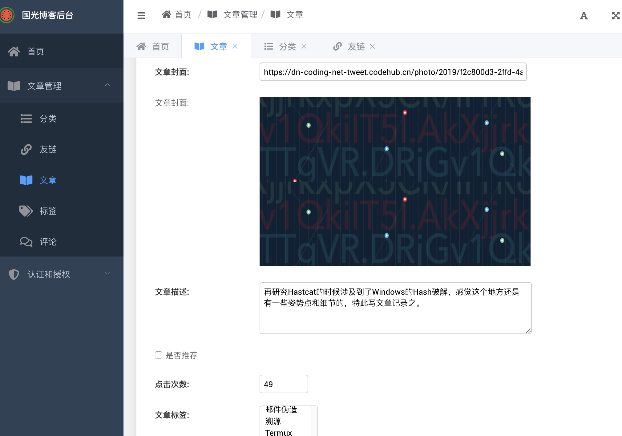622x436 pixels.
Task: Click the 友链 chain link sidebar icon
Action: point(26,149)
